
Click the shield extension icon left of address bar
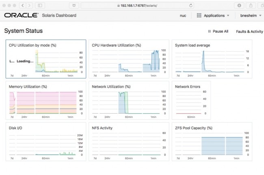74,6
